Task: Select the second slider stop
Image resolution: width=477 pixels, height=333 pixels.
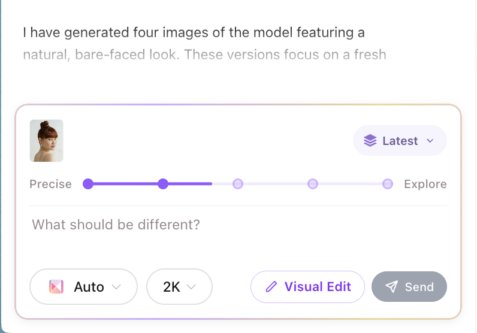Action: coord(162,184)
